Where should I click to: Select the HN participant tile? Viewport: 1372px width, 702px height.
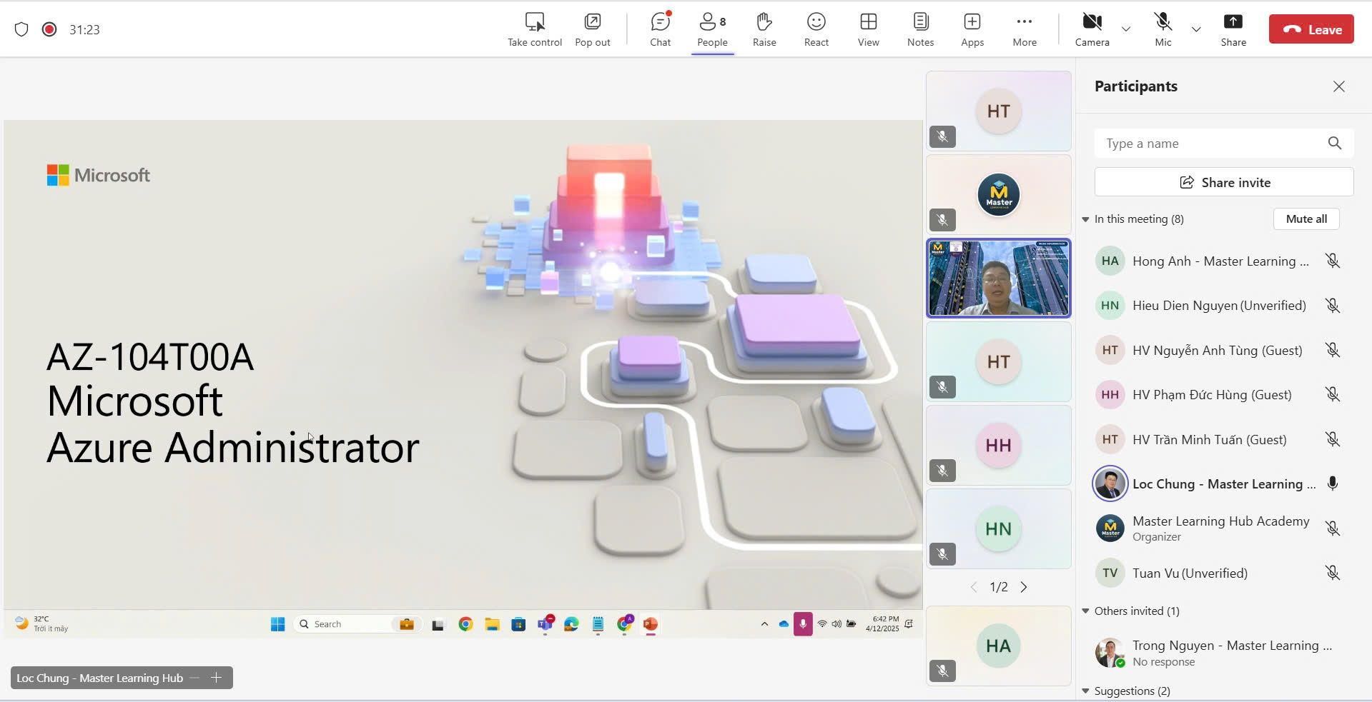pyautogui.click(x=999, y=529)
